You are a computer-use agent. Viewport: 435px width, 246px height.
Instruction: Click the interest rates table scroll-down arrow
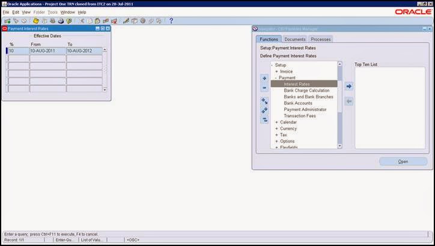[x=105, y=90]
